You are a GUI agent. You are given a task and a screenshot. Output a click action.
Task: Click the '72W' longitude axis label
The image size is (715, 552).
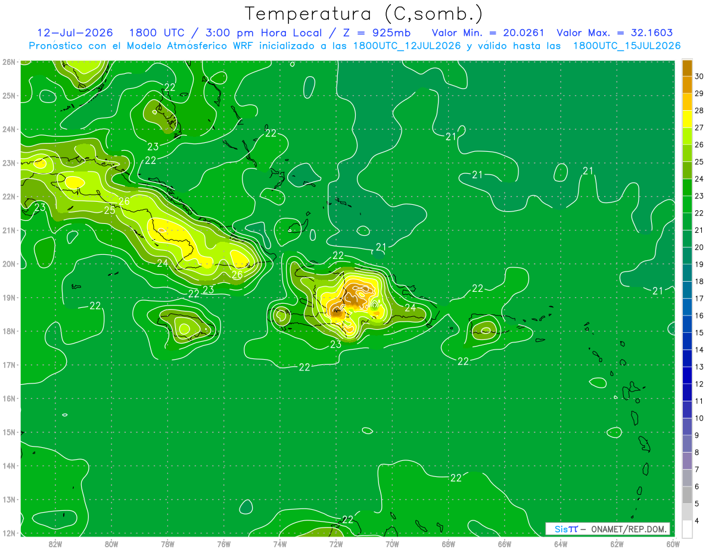click(336, 544)
